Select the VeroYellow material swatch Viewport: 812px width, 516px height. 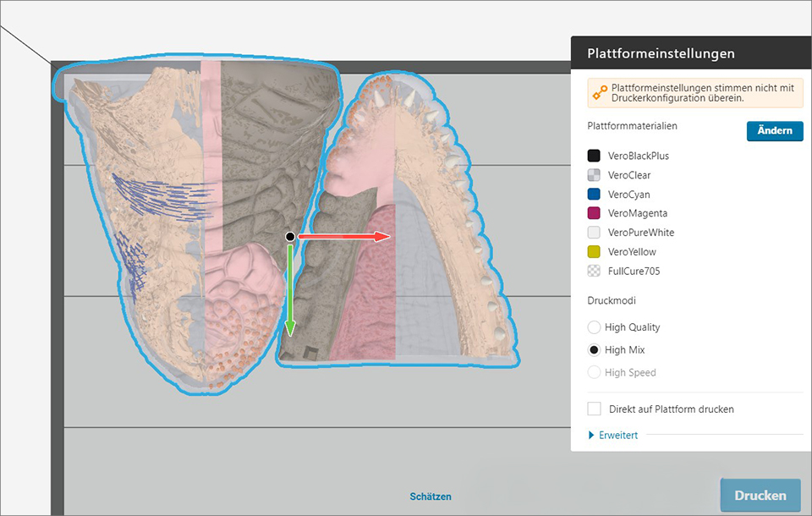click(594, 252)
